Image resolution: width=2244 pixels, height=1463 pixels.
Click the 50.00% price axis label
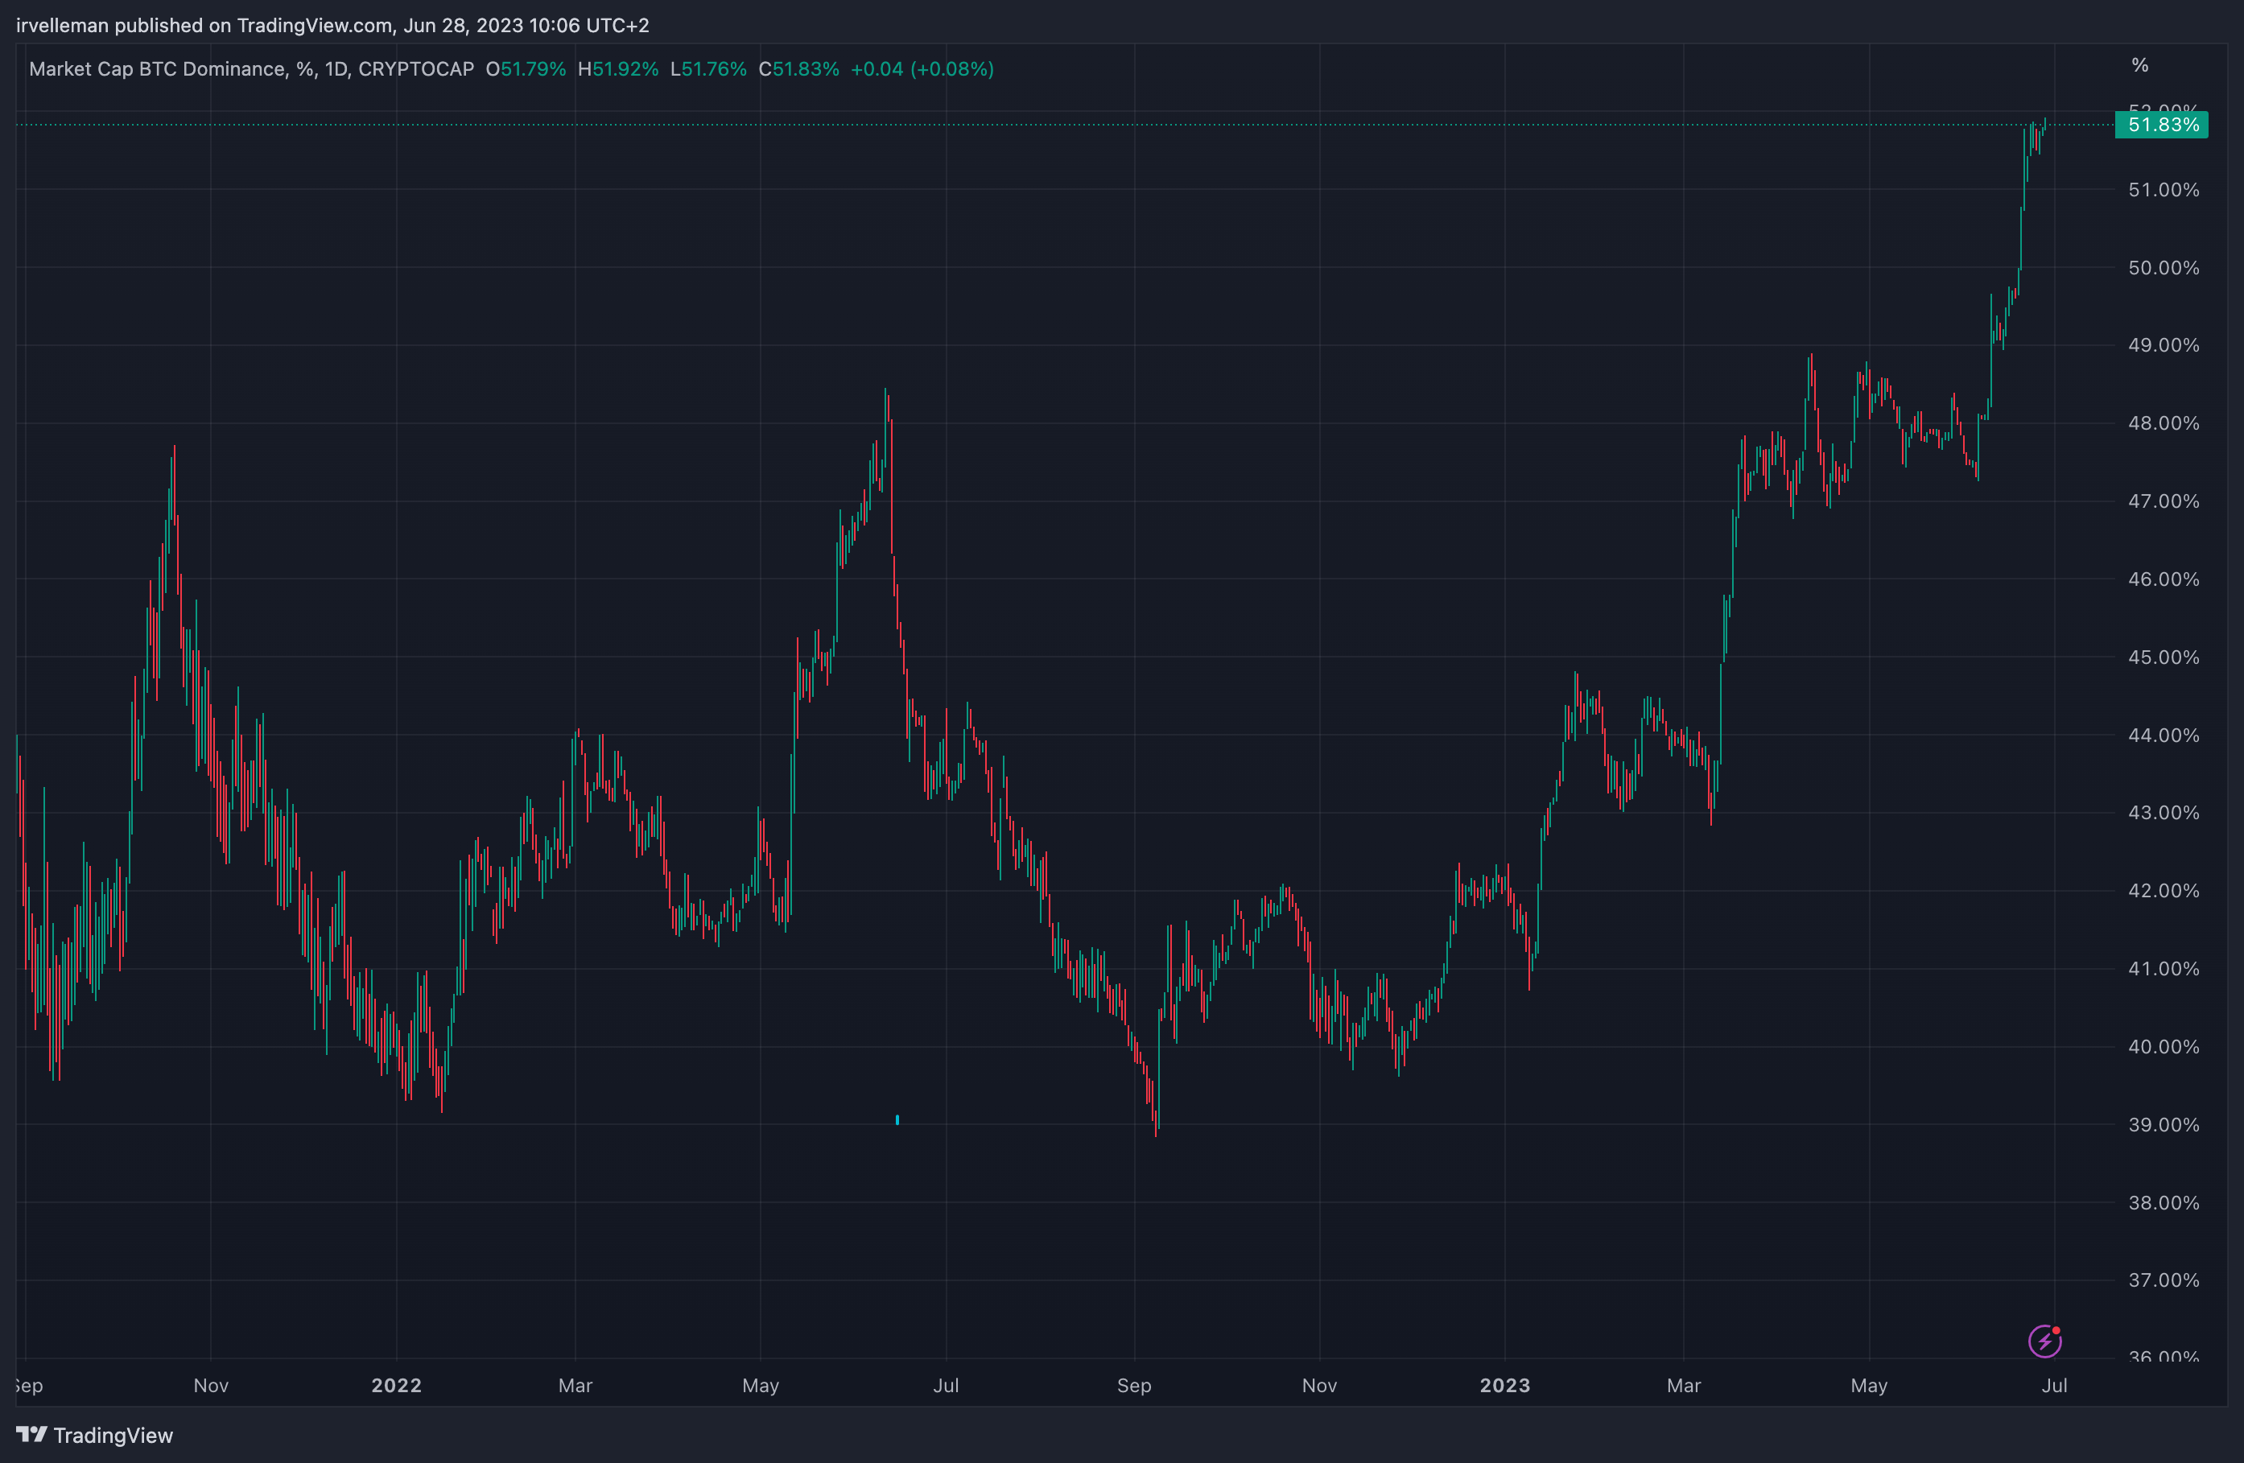click(2163, 268)
